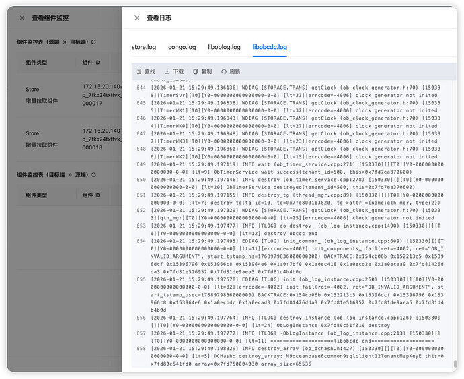Image resolution: width=464 pixels, height=379 pixels.
Task: Open the congo.log tab
Action: (182, 47)
